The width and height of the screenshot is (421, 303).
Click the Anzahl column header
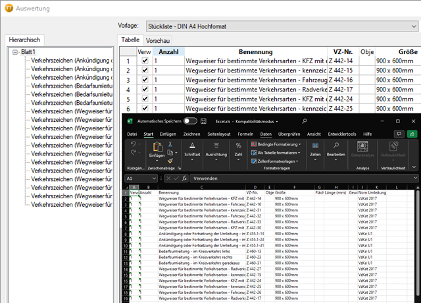coord(168,51)
